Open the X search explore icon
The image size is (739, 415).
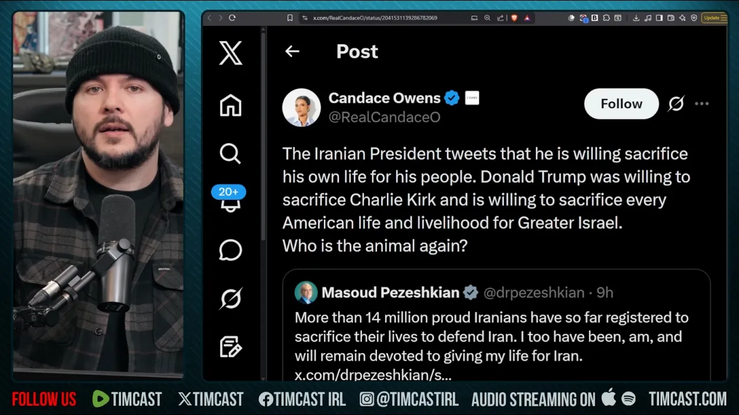pos(230,153)
